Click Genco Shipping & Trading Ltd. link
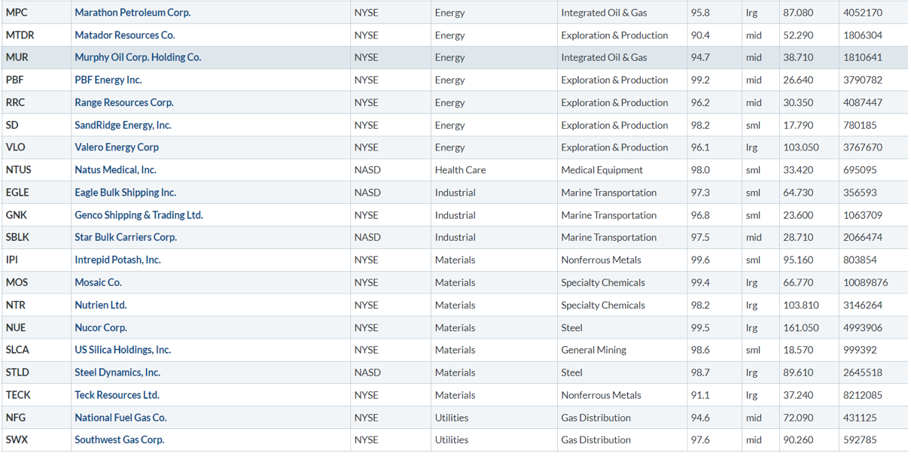Image resolution: width=911 pixels, height=456 pixels. coord(139,215)
